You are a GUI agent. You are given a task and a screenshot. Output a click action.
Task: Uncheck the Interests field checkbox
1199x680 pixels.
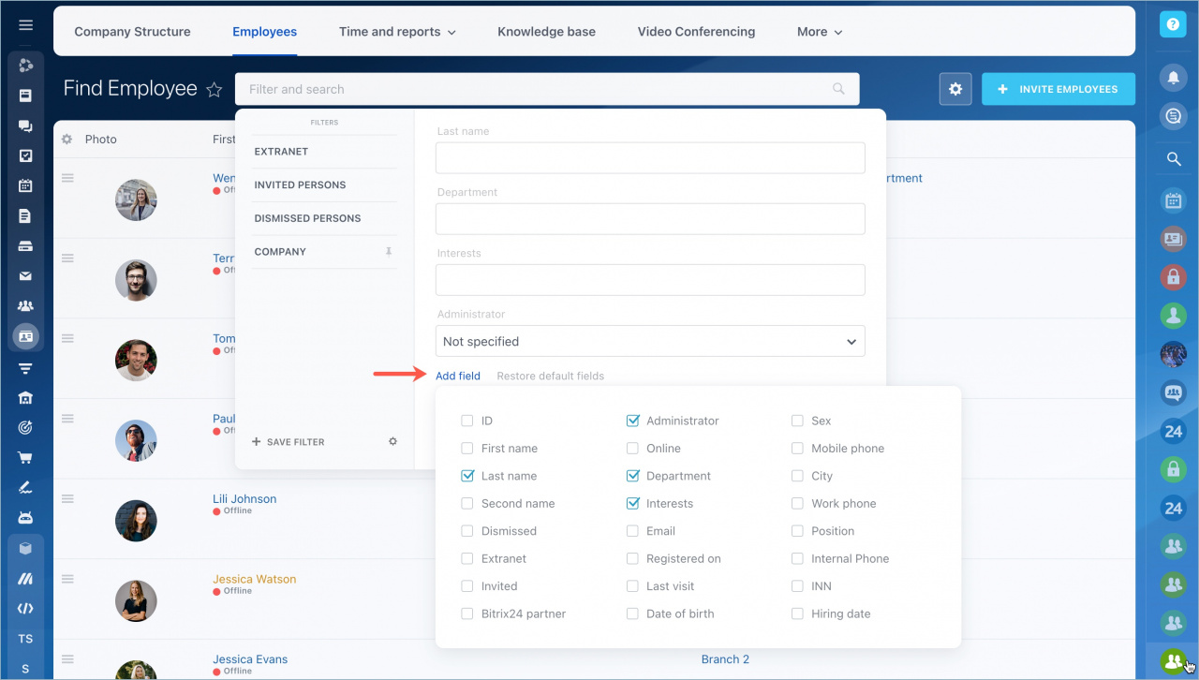632,504
